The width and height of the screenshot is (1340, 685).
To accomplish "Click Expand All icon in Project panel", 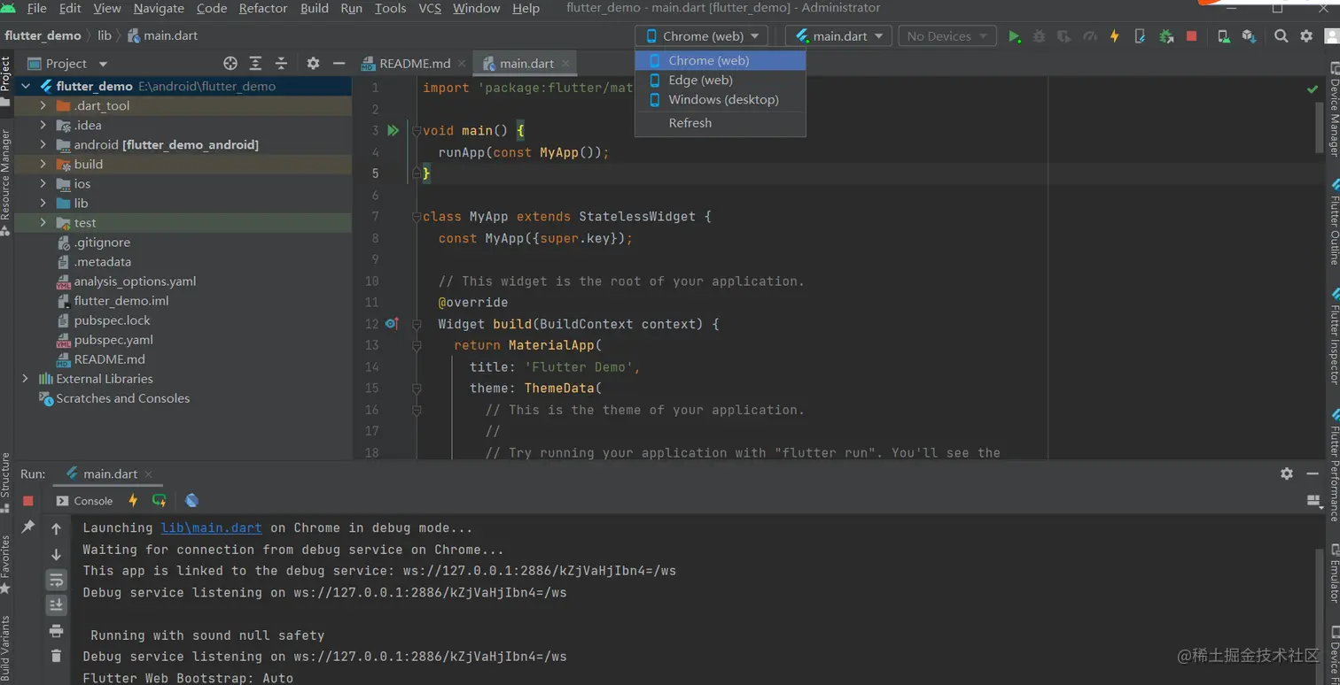I will pos(255,63).
